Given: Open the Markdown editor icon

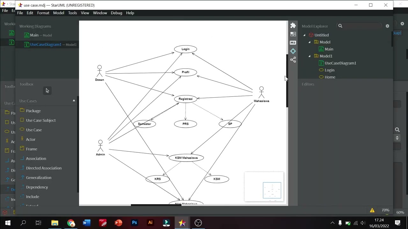Looking at the screenshot, I should [x=293, y=43].
